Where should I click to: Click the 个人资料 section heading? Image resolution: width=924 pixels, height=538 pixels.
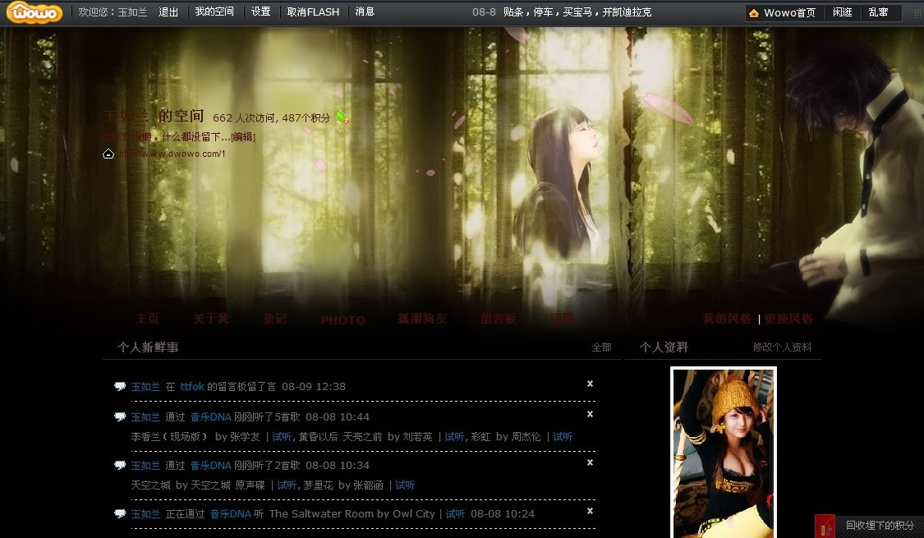coord(664,347)
